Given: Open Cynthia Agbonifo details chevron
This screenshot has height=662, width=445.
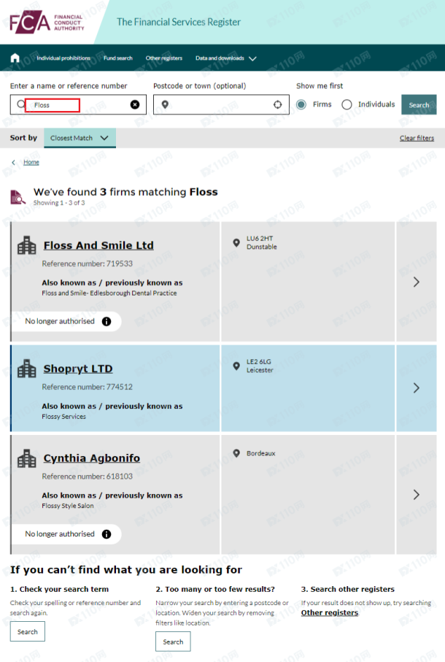Looking at the screenshot, I should pyautogui.click(x=417, y=495).
